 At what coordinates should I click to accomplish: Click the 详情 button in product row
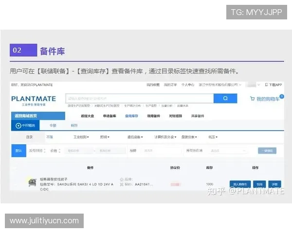tap(274, 184)
